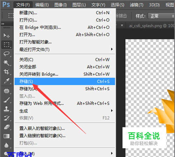The image size is (175, 157).
Task: Select the Lasso tool
Action: [7, 54]
